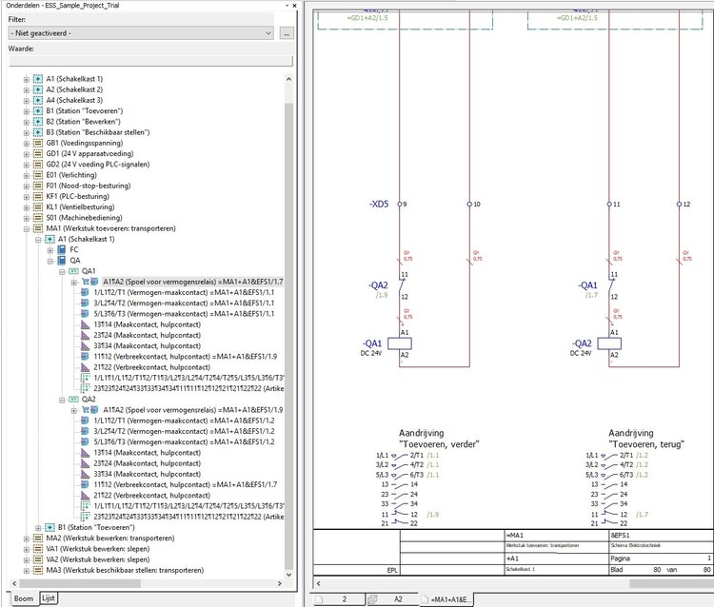This screenshot has width=714, height=607.
Task: Click the S01 Machinebediening function icon
Action: (x=38, y=217)
